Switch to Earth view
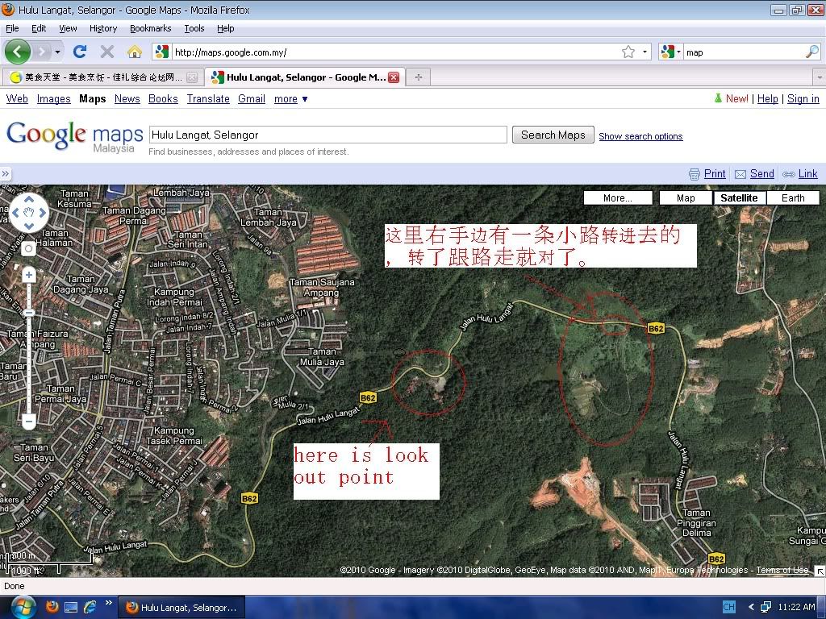The image size is (826, 619). (793, 198)
